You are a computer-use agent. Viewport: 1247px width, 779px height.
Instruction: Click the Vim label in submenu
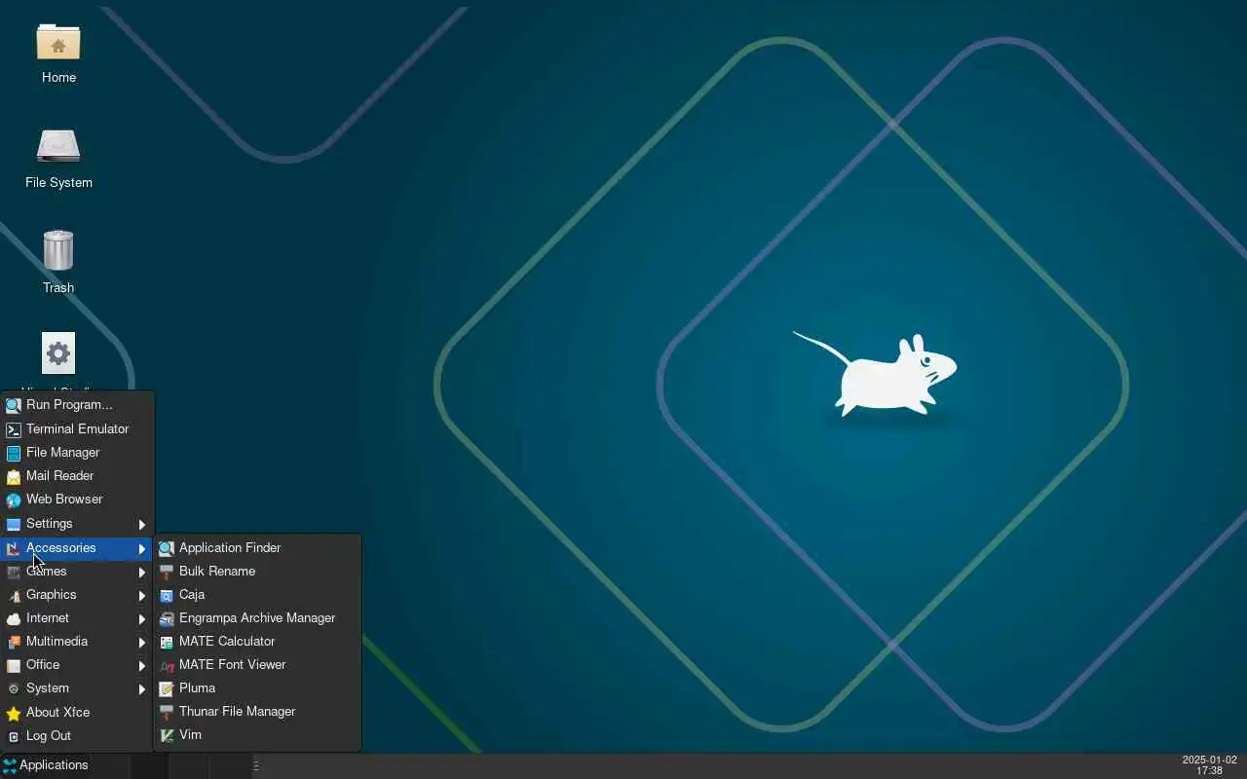190,735
